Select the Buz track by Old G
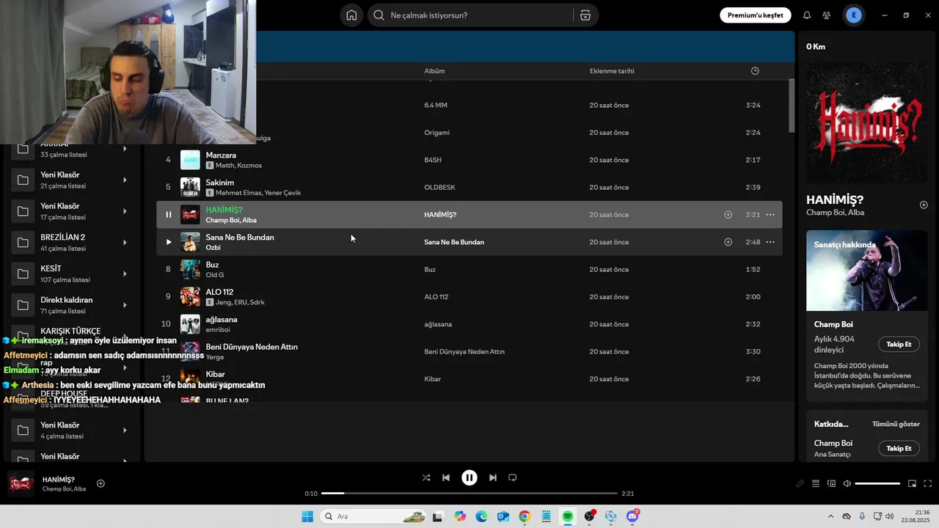This screenshot has height=528, width=939. pyautogui.click(x=469, y=269)
